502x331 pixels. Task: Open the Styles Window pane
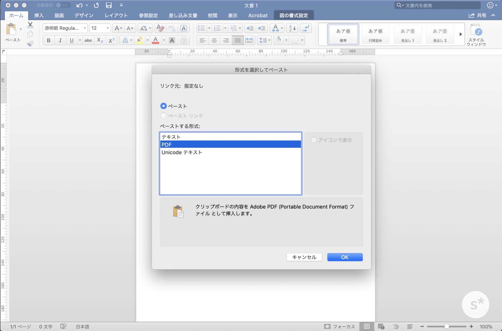476,35
